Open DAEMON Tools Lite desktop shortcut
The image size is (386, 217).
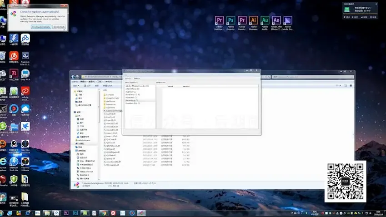(x=14, y=164)
